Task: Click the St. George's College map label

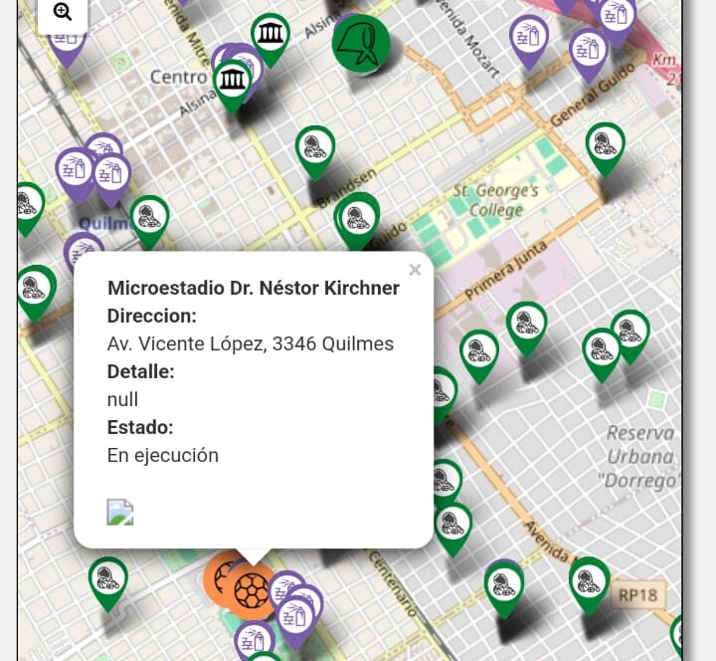Action: click(495, 200)
